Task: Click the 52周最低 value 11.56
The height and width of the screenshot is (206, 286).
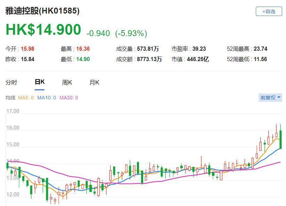Action: 260,59
